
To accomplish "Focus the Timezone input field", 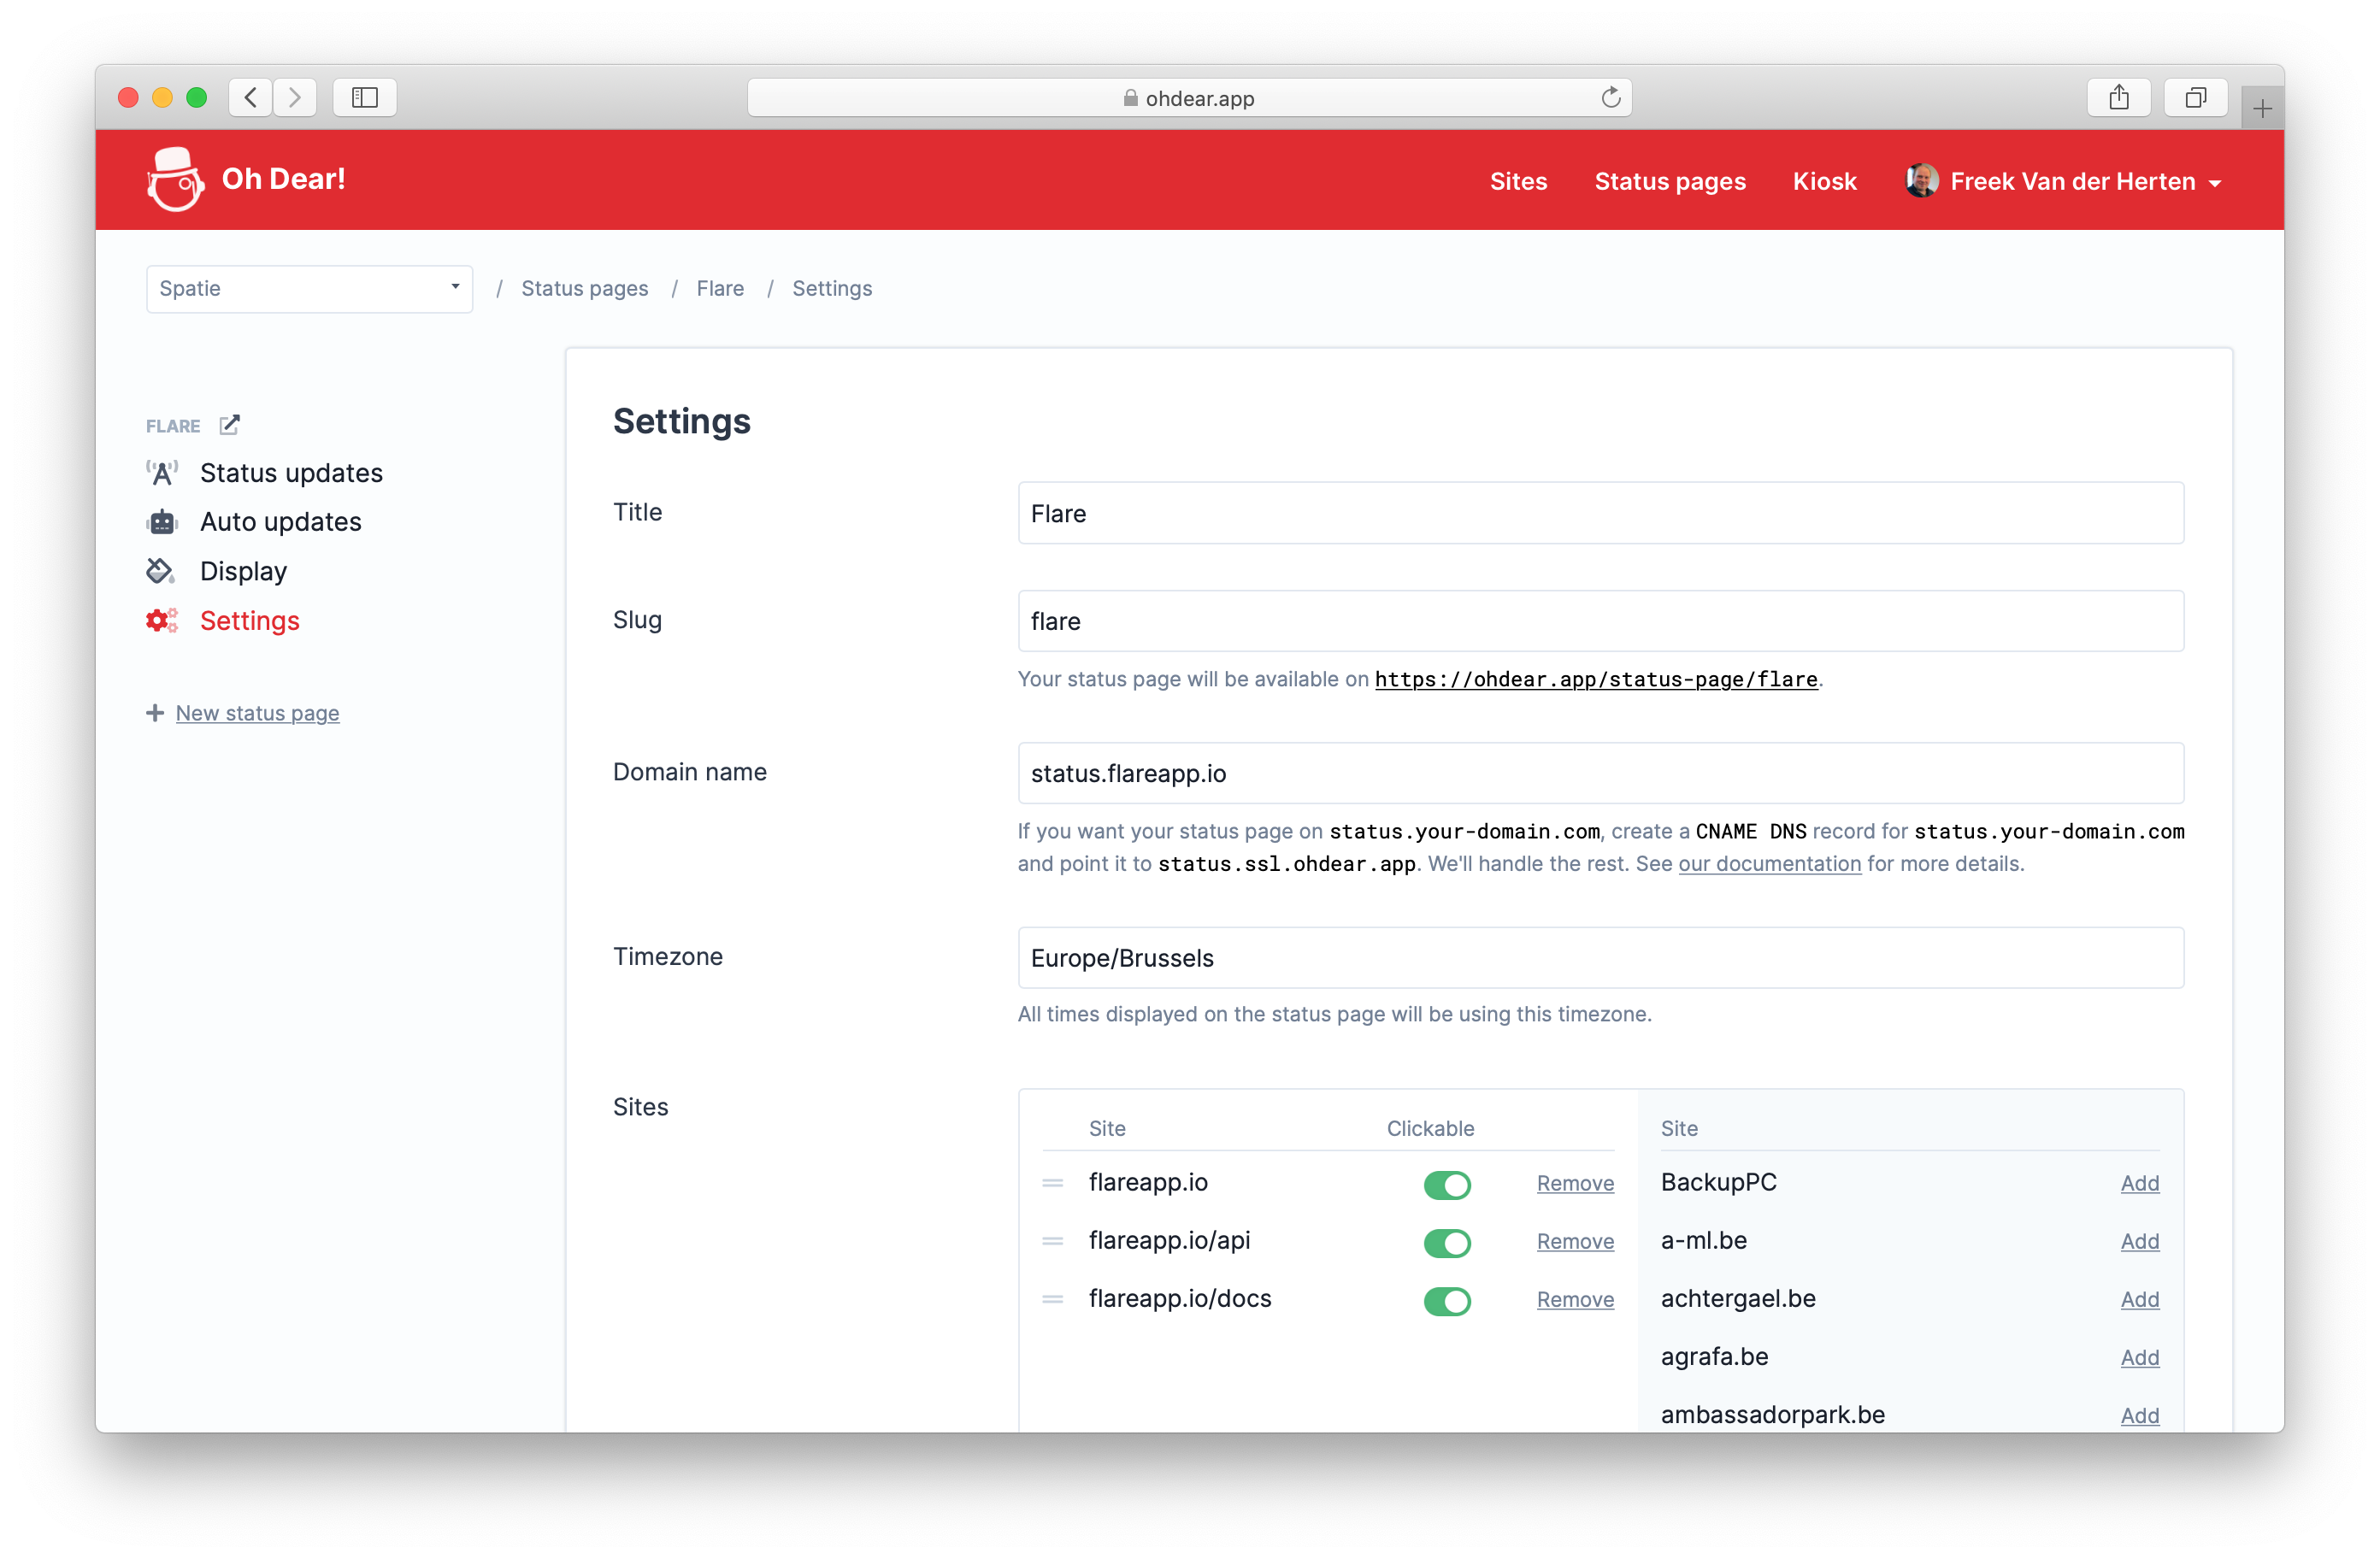I will (1600, 958).
